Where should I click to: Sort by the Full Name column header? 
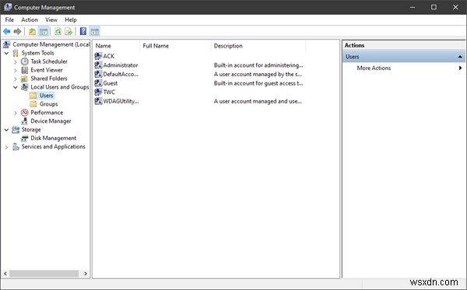pyautogui.click(x=175, y=46)
